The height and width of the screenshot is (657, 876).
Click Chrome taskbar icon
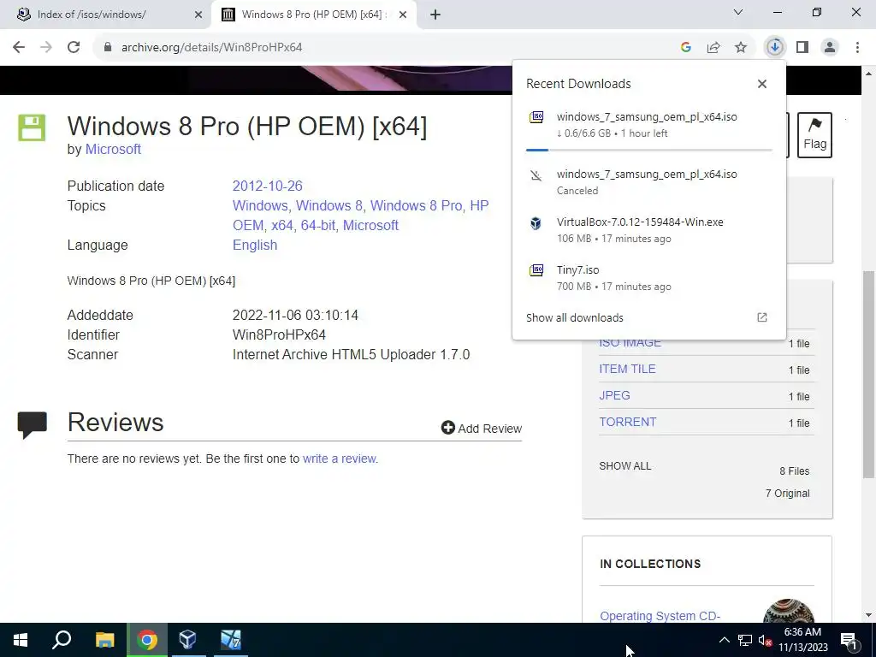pyautogui.click(x=147, y=640)
